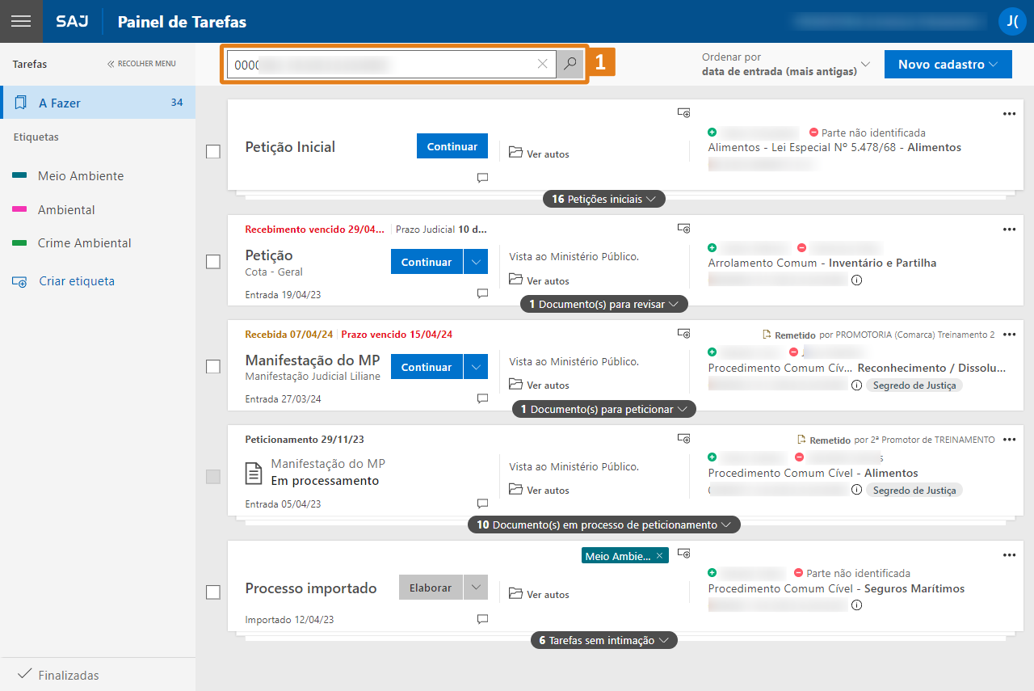Open three-dot menu on Arrolamento Comum card
The height and width of the screenshot is (691, 1034).
pos(1009,230)
